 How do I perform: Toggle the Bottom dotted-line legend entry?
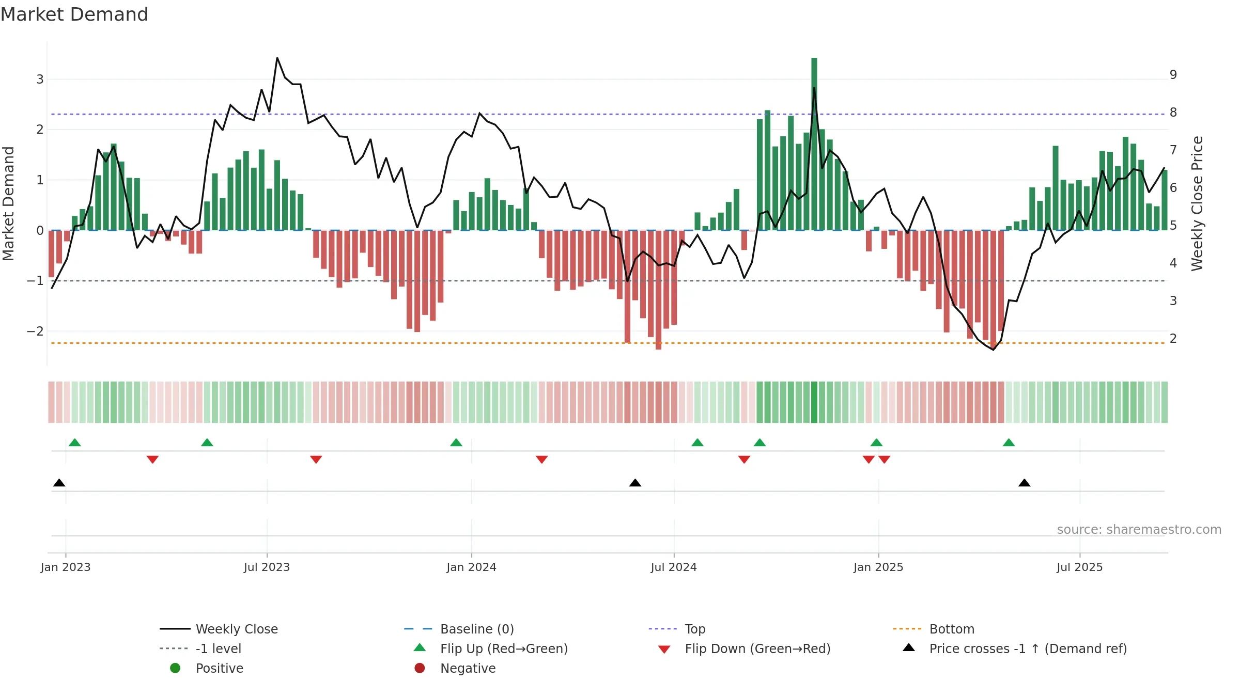pos(934,629)
